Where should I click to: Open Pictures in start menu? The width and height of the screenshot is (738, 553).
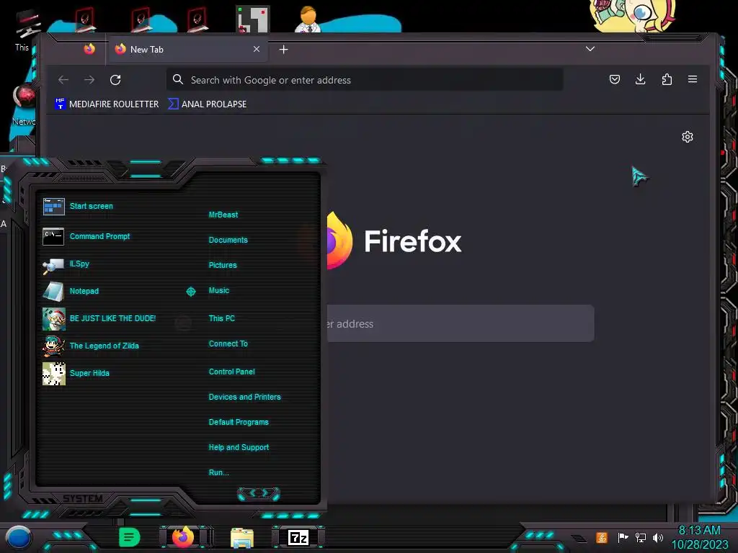click(x=223, y=265)
